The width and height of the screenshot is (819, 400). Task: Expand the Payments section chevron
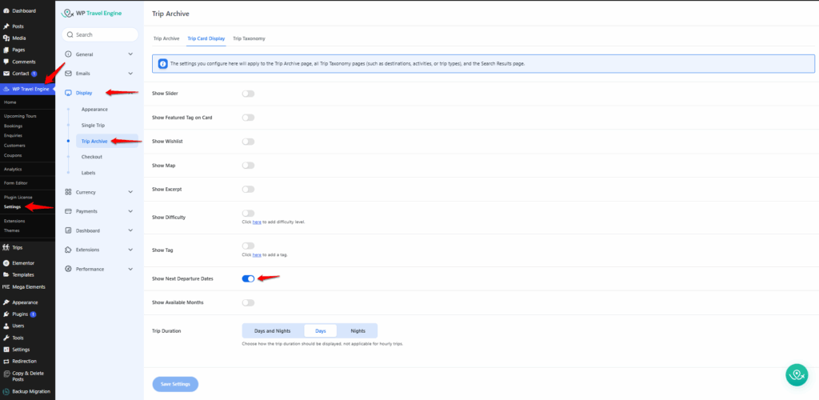point(130,211)
